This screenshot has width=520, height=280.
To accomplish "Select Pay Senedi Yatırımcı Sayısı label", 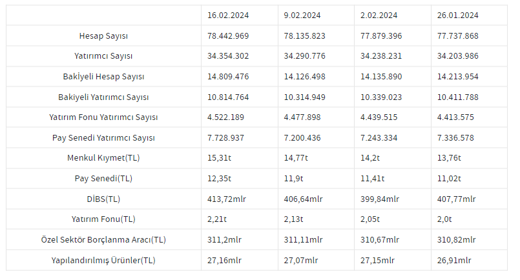I will pos(103,138).
